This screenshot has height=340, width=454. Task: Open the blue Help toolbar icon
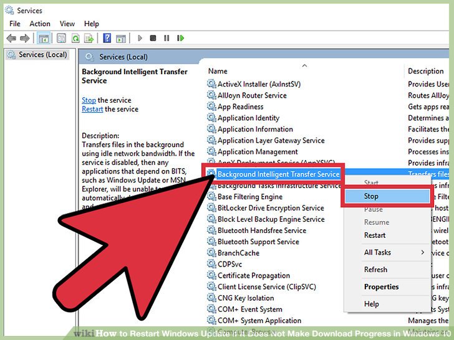click(x=107, y=38)
